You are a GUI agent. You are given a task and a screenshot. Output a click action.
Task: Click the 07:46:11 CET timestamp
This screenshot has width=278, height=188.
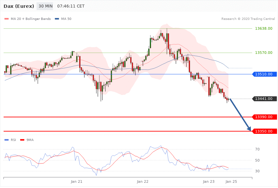71,6
